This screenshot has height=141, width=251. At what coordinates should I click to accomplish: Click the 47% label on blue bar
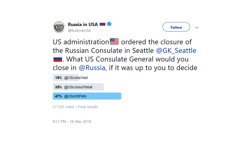click(x=58, y=96)
